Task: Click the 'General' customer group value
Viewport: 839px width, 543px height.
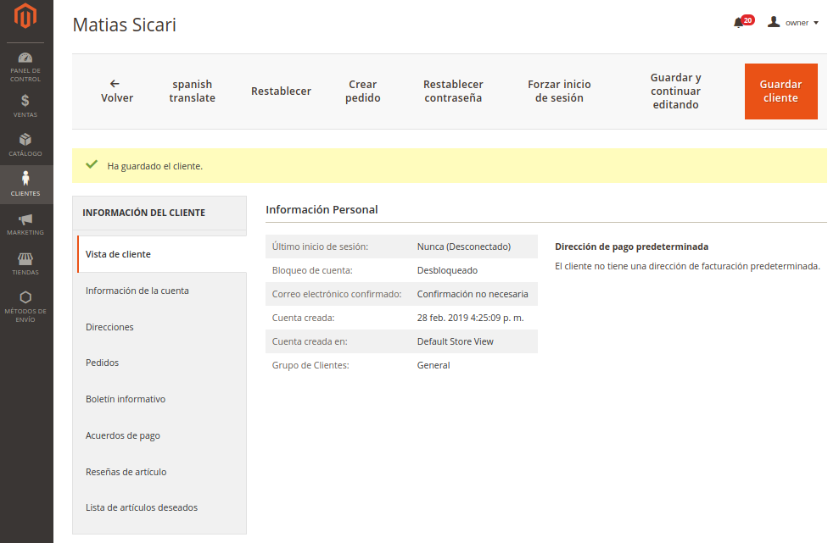Action: pyautogui.click(x=433, y=365)
